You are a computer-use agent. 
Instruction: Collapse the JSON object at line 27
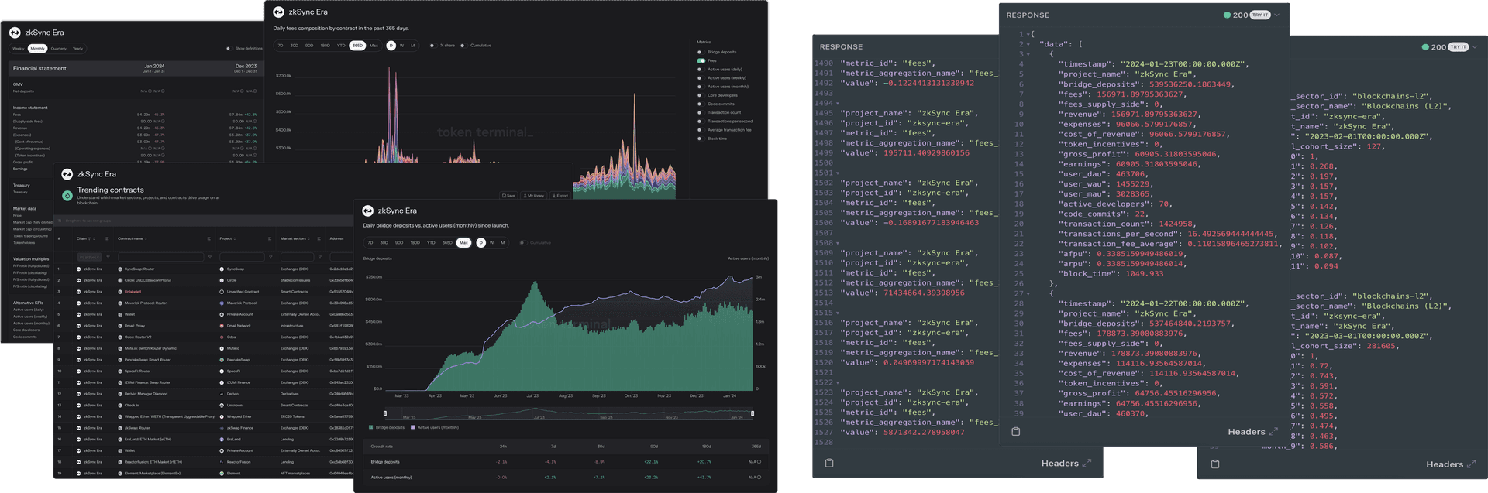1028,293
